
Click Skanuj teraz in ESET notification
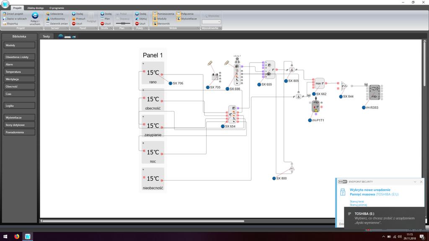(357, 201)
